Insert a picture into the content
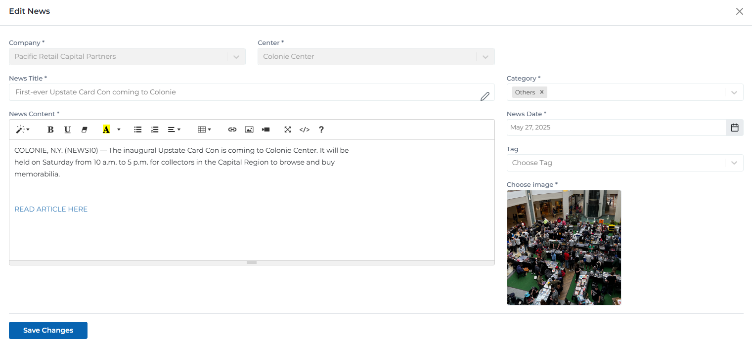 (x=249, y=129)
